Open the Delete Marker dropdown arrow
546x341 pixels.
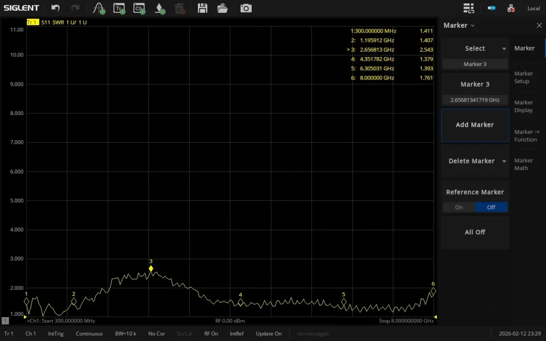pyautogui.click(x=504, y=161)
